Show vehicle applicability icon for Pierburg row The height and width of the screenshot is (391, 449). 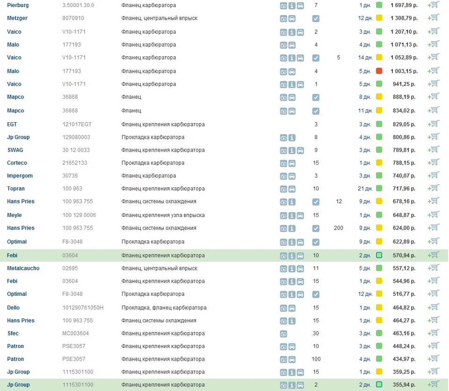click(x=300, y=6)
